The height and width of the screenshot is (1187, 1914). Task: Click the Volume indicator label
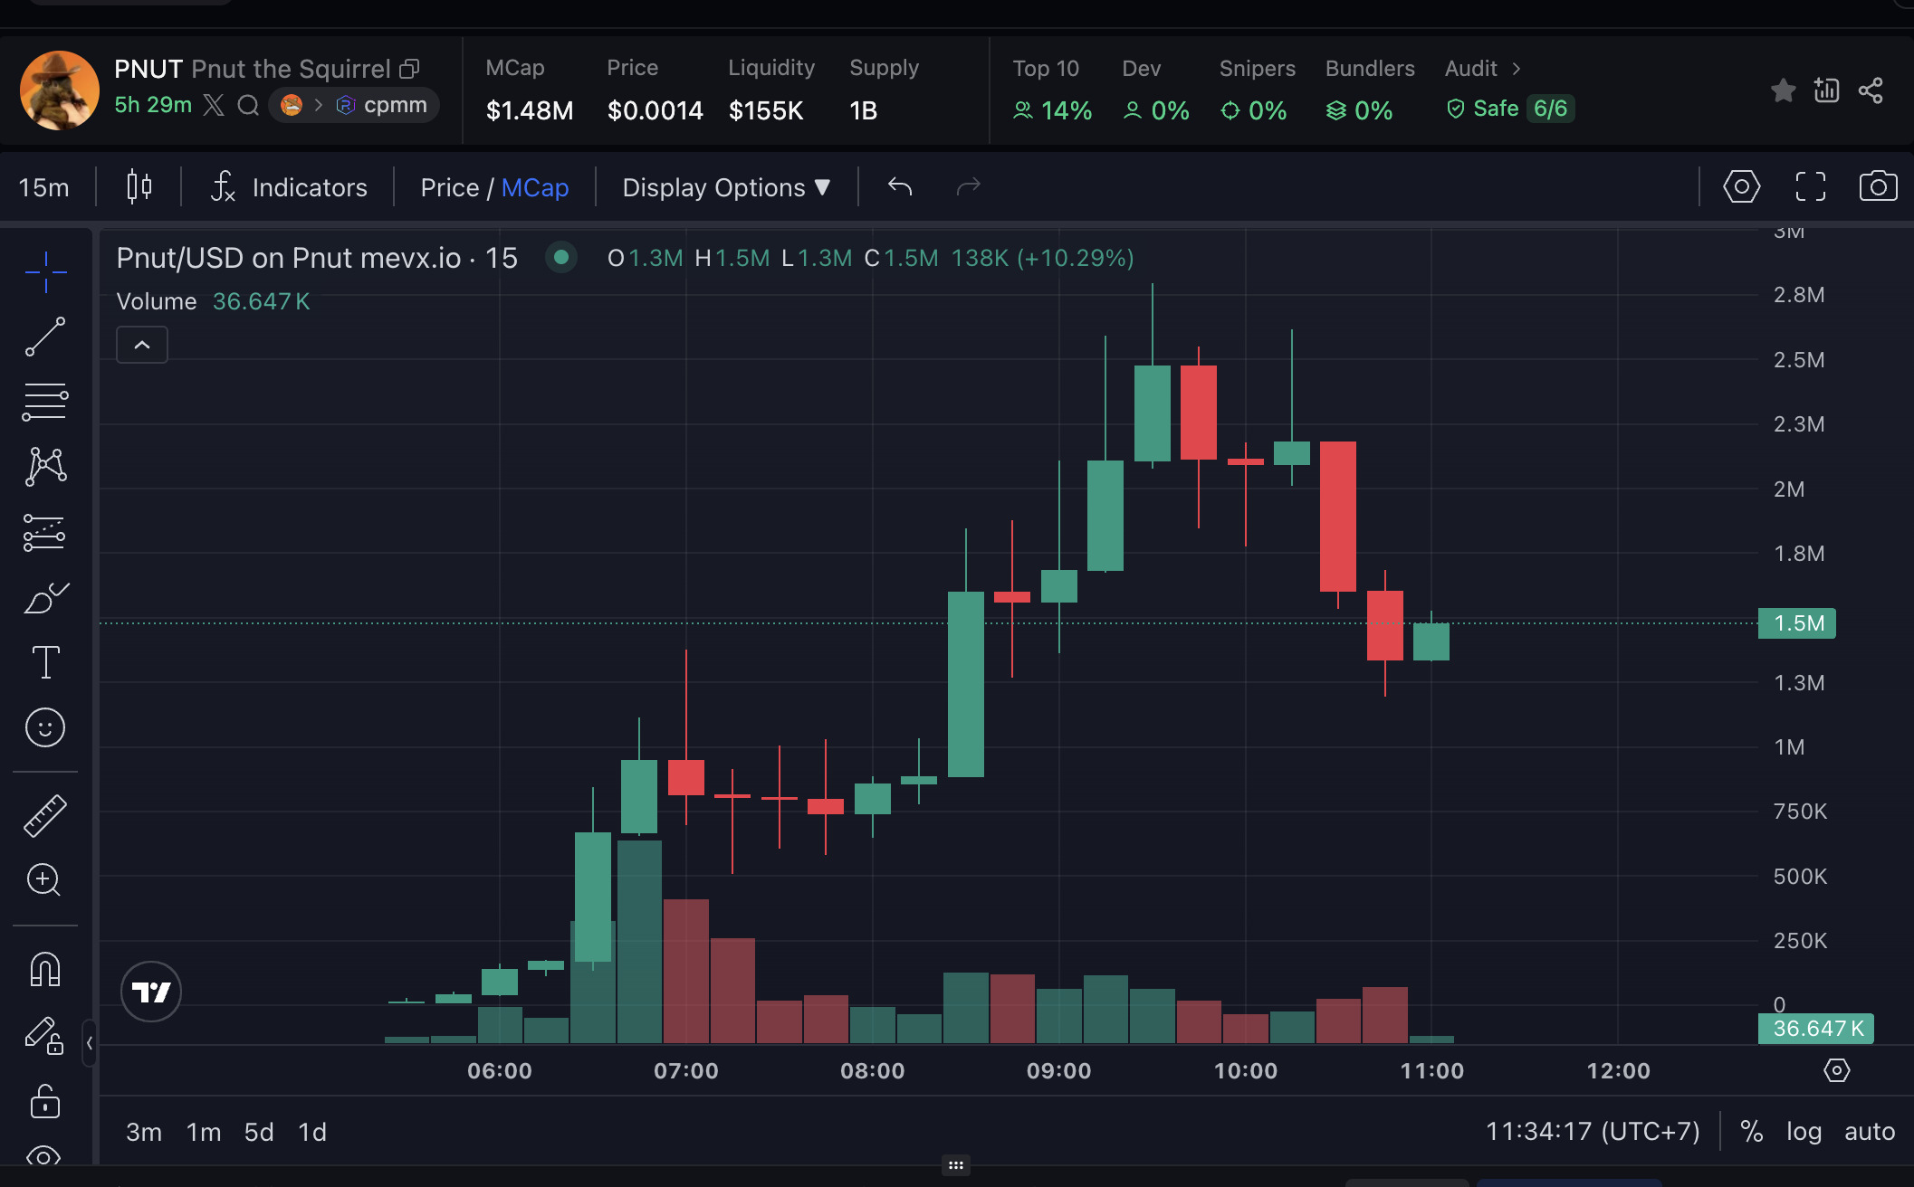pos(157,301)
